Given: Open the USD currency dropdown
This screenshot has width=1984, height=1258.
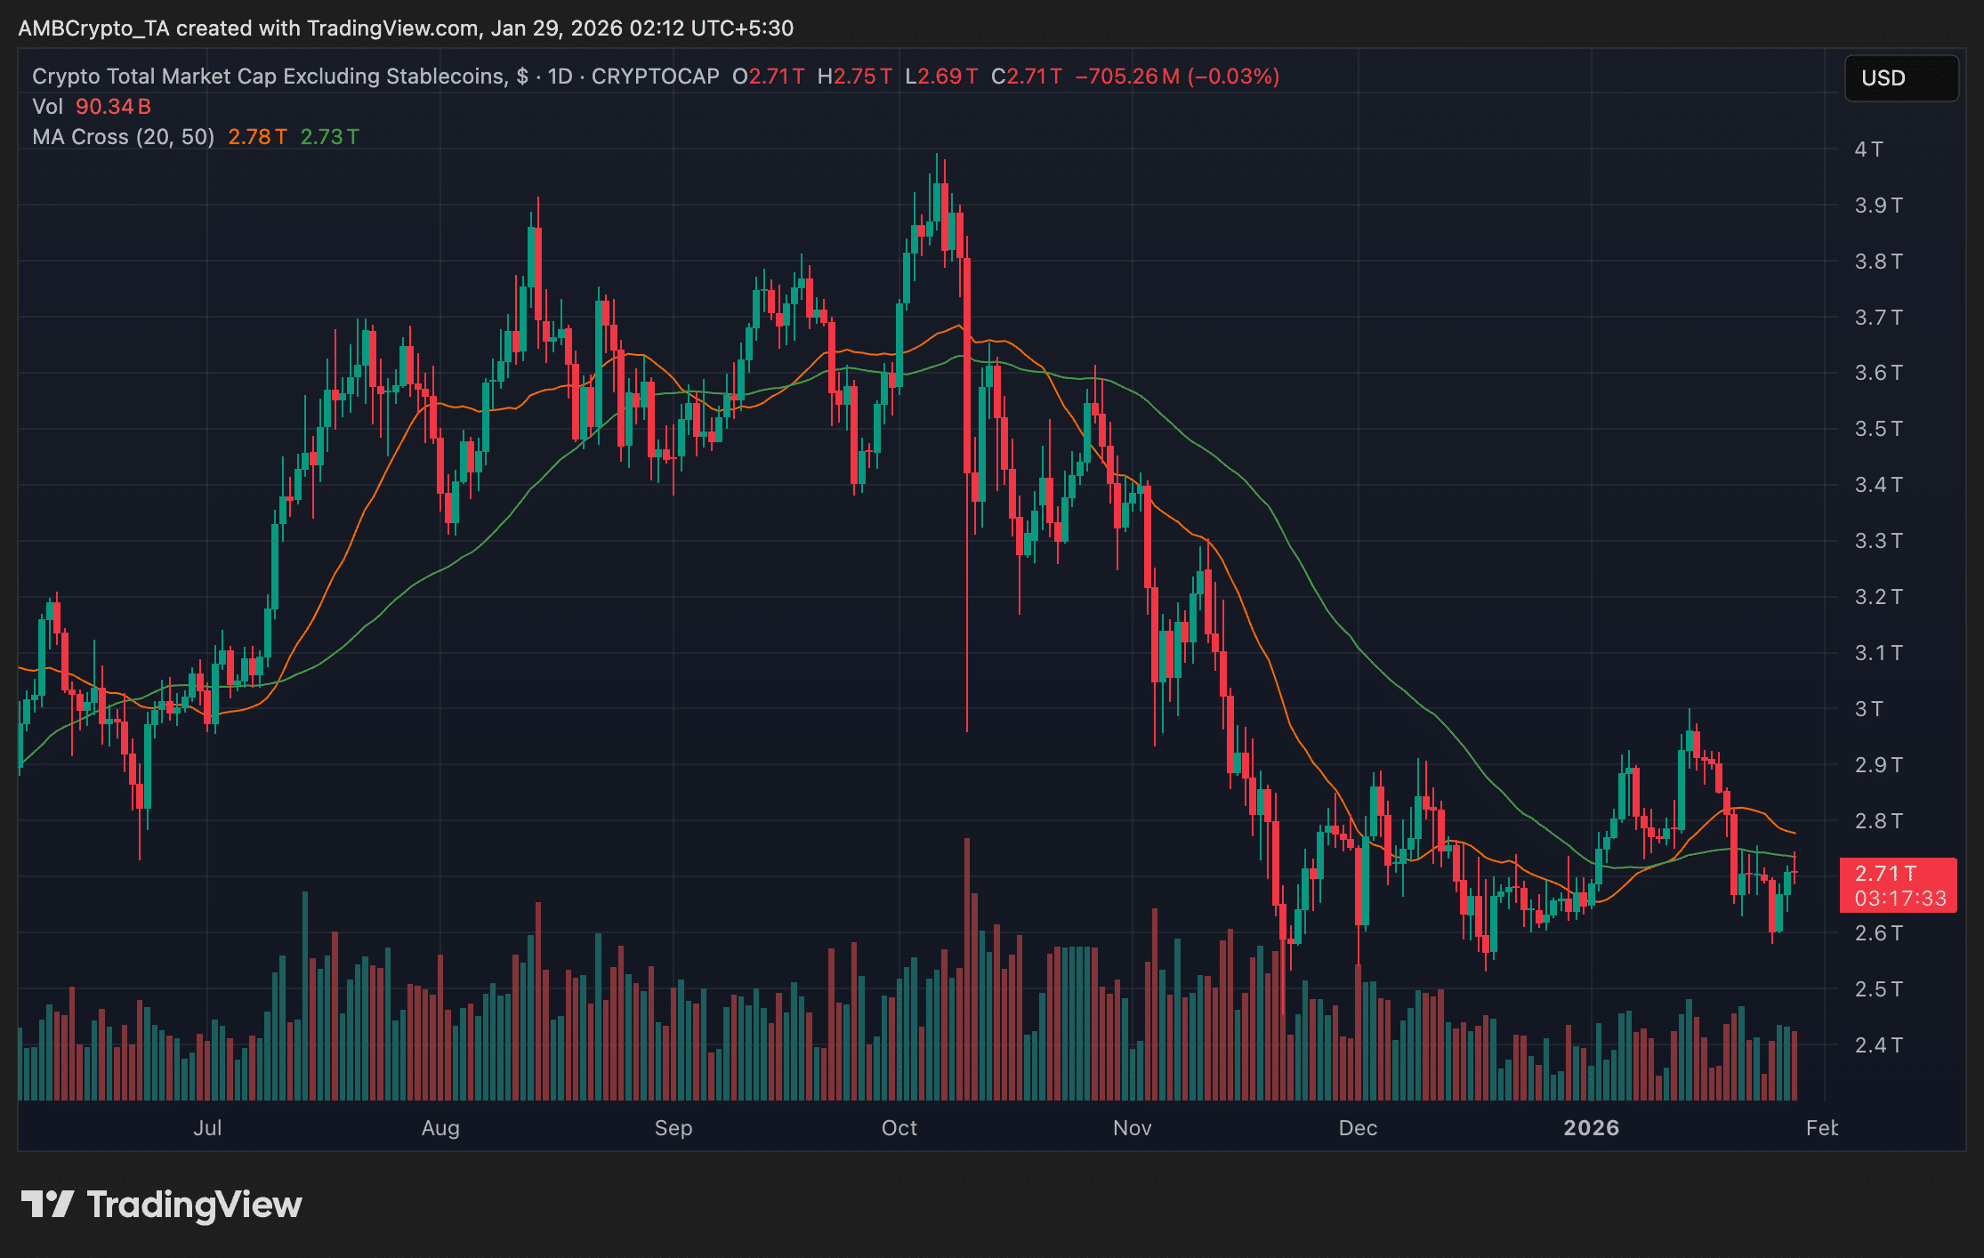Looking at the screenshot, I should click(1900, 78).
